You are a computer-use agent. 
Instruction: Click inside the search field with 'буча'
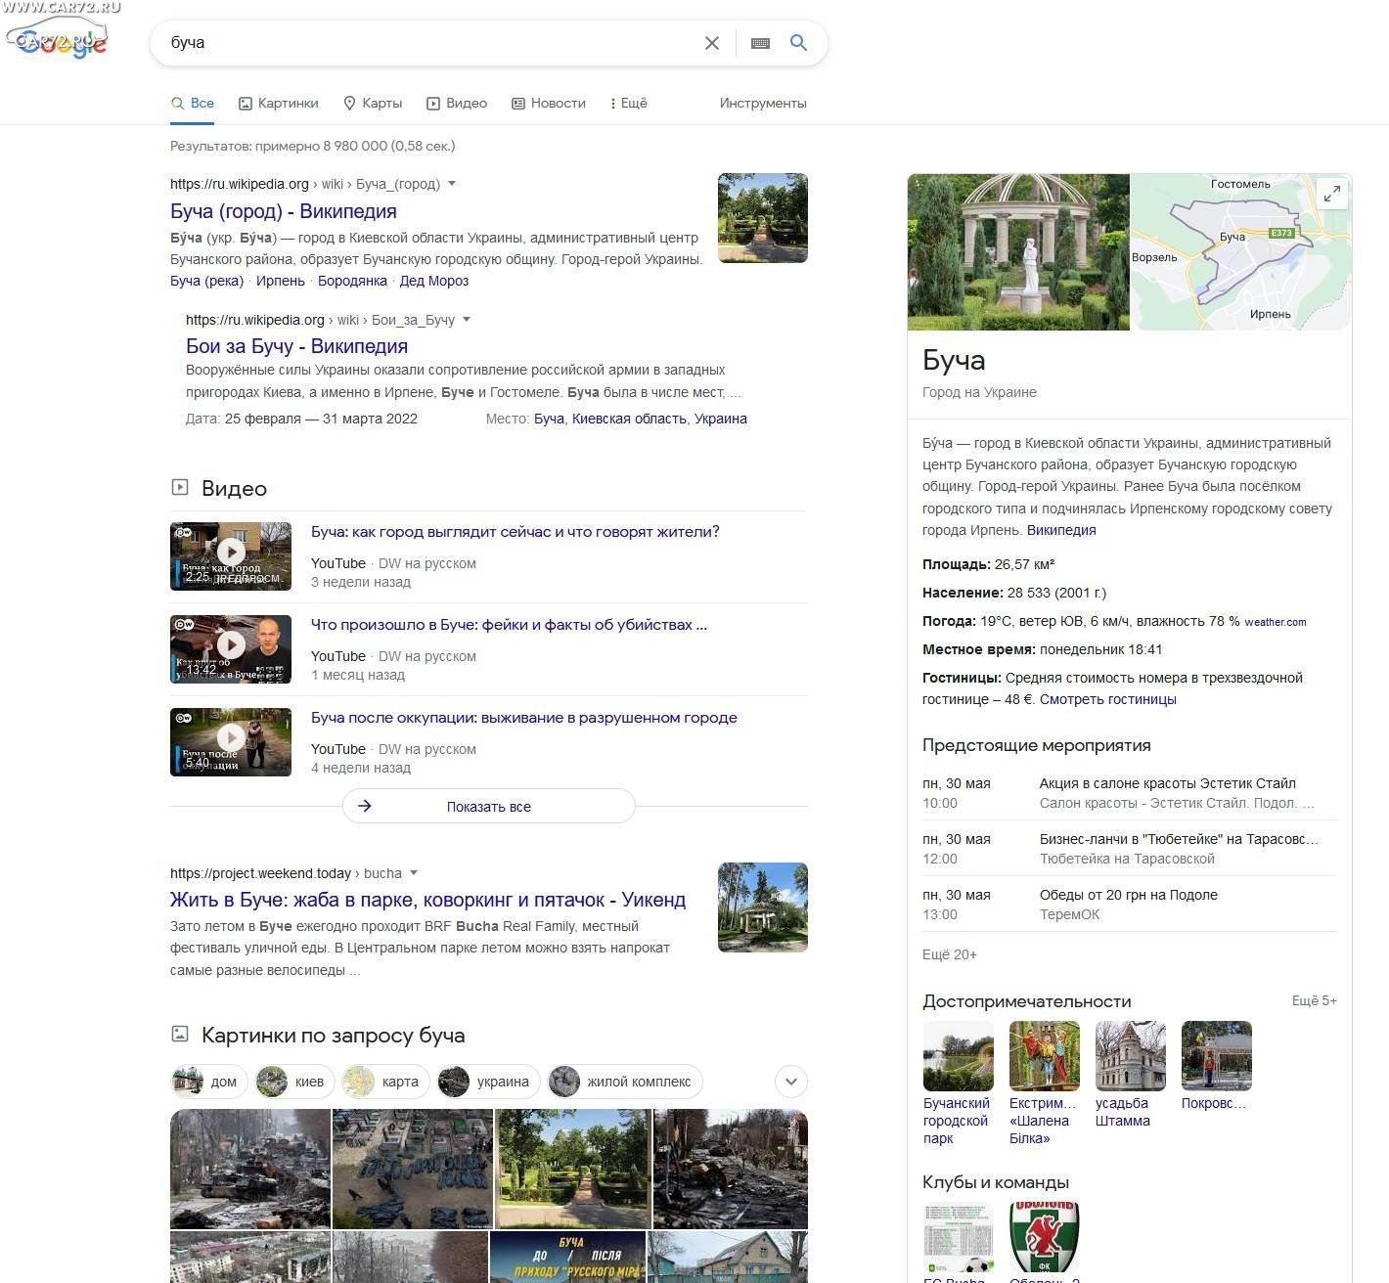coord(430,43)
